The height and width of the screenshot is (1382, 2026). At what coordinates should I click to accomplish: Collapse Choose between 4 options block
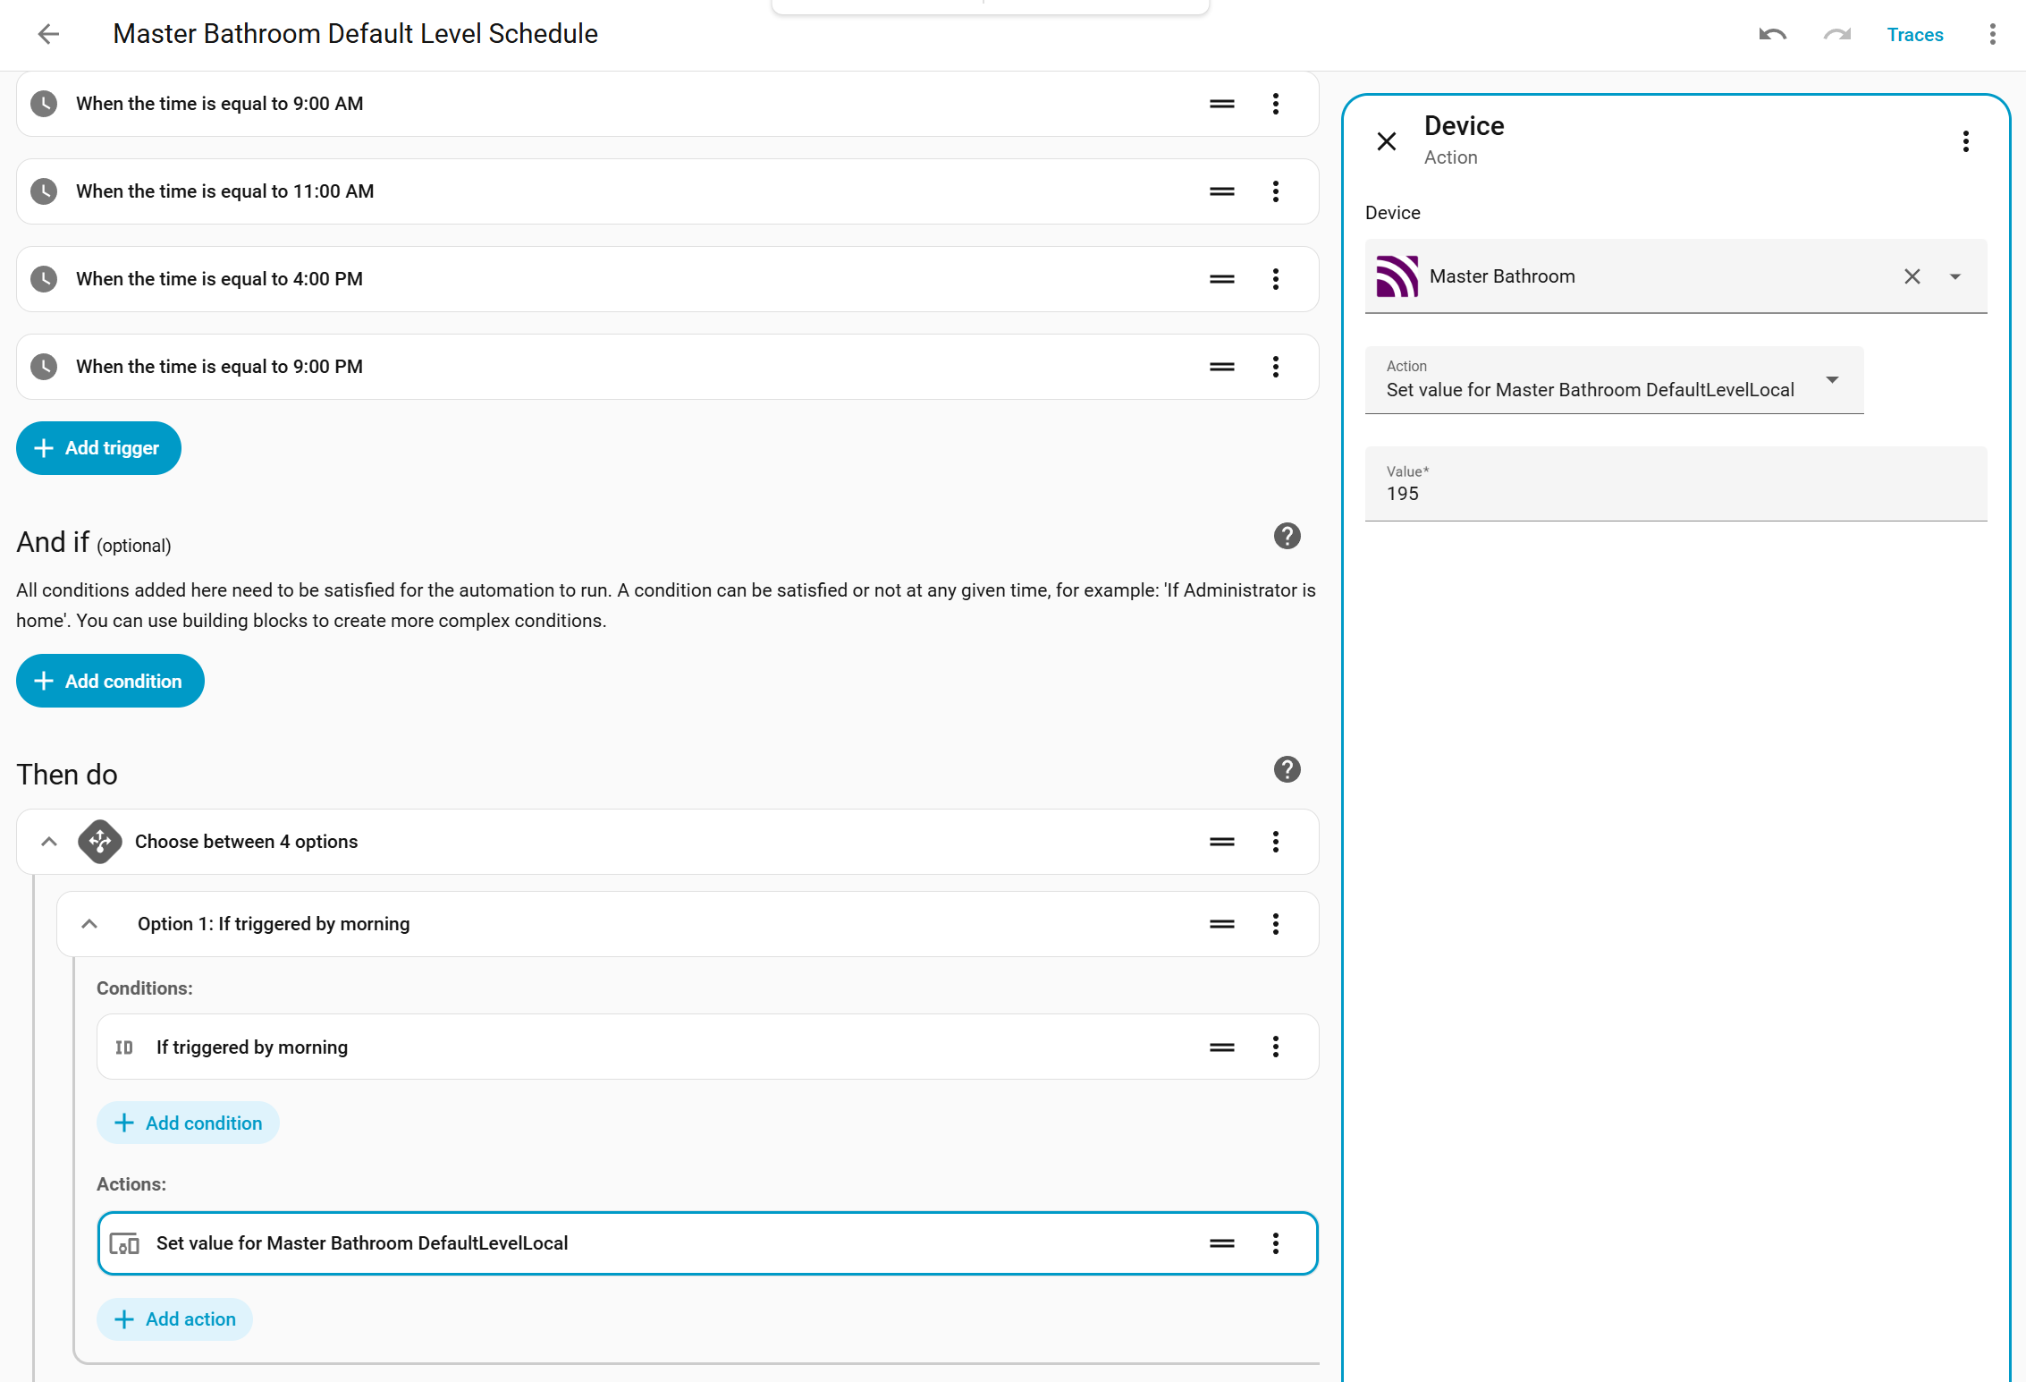point(49,842)
